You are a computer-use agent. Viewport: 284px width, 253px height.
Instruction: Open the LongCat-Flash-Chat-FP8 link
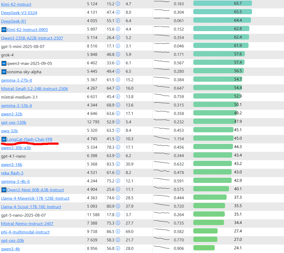coord(30,139)
